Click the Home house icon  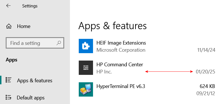click(x=9, y=26)
